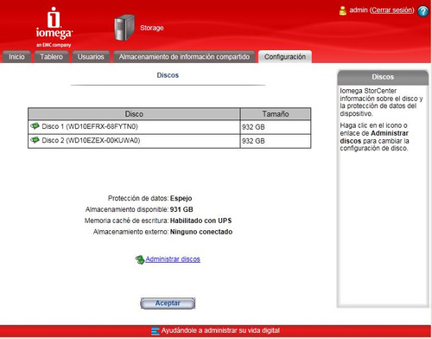Open the help question mark icon
This screenshot has width=432, height=339.
[x=423, y=11]
